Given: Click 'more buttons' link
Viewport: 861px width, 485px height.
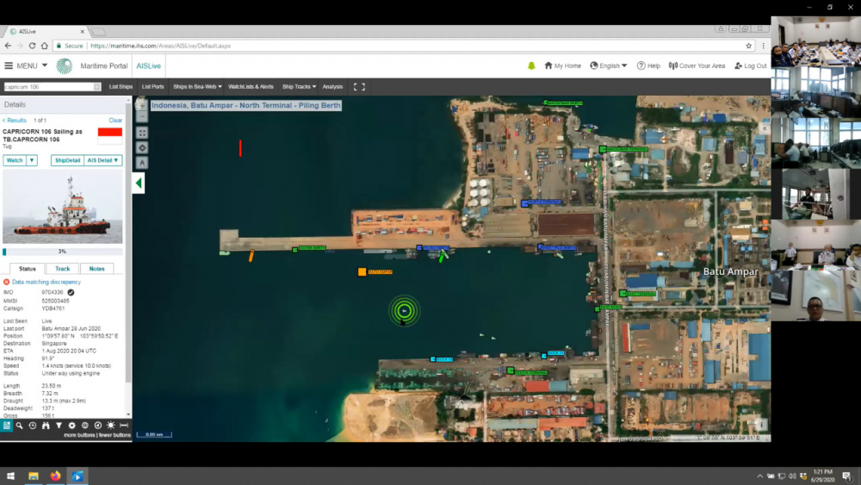Looking at the screenshot, I should tap(79, 435).
